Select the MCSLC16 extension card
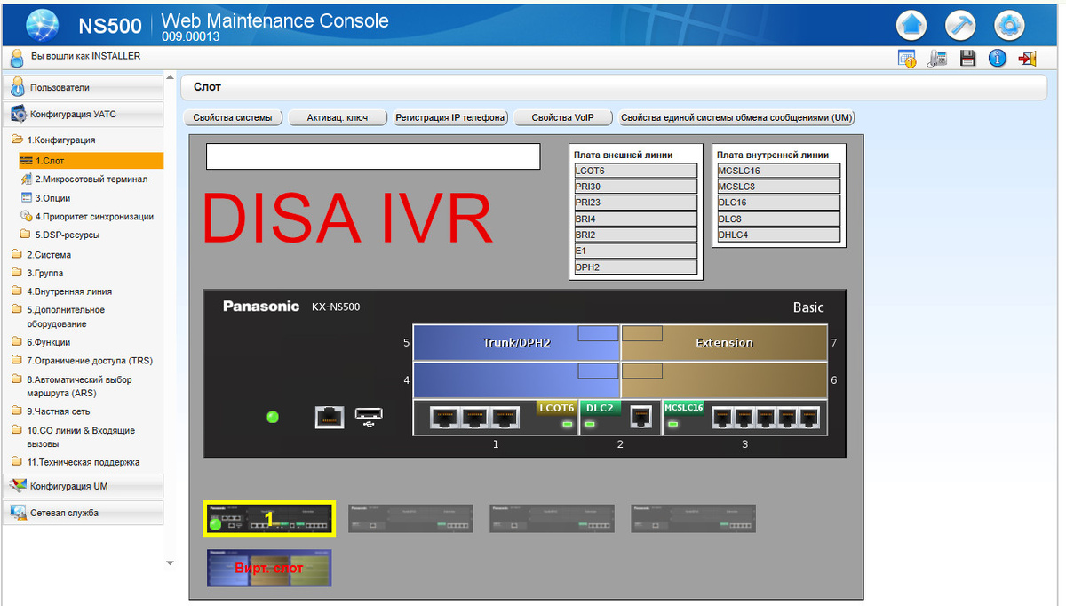This screenshot has height=606, width=1066. (778, 170)
